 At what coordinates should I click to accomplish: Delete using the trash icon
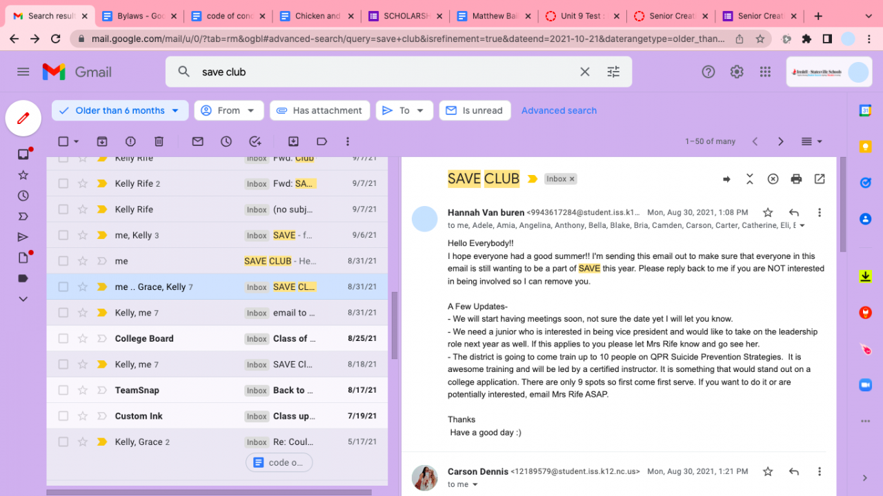[x=159, y=141]
